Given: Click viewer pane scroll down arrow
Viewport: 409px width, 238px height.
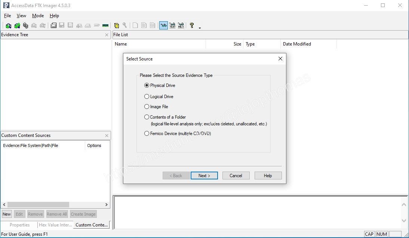Looking at the screenshot, I should (404, 221).
